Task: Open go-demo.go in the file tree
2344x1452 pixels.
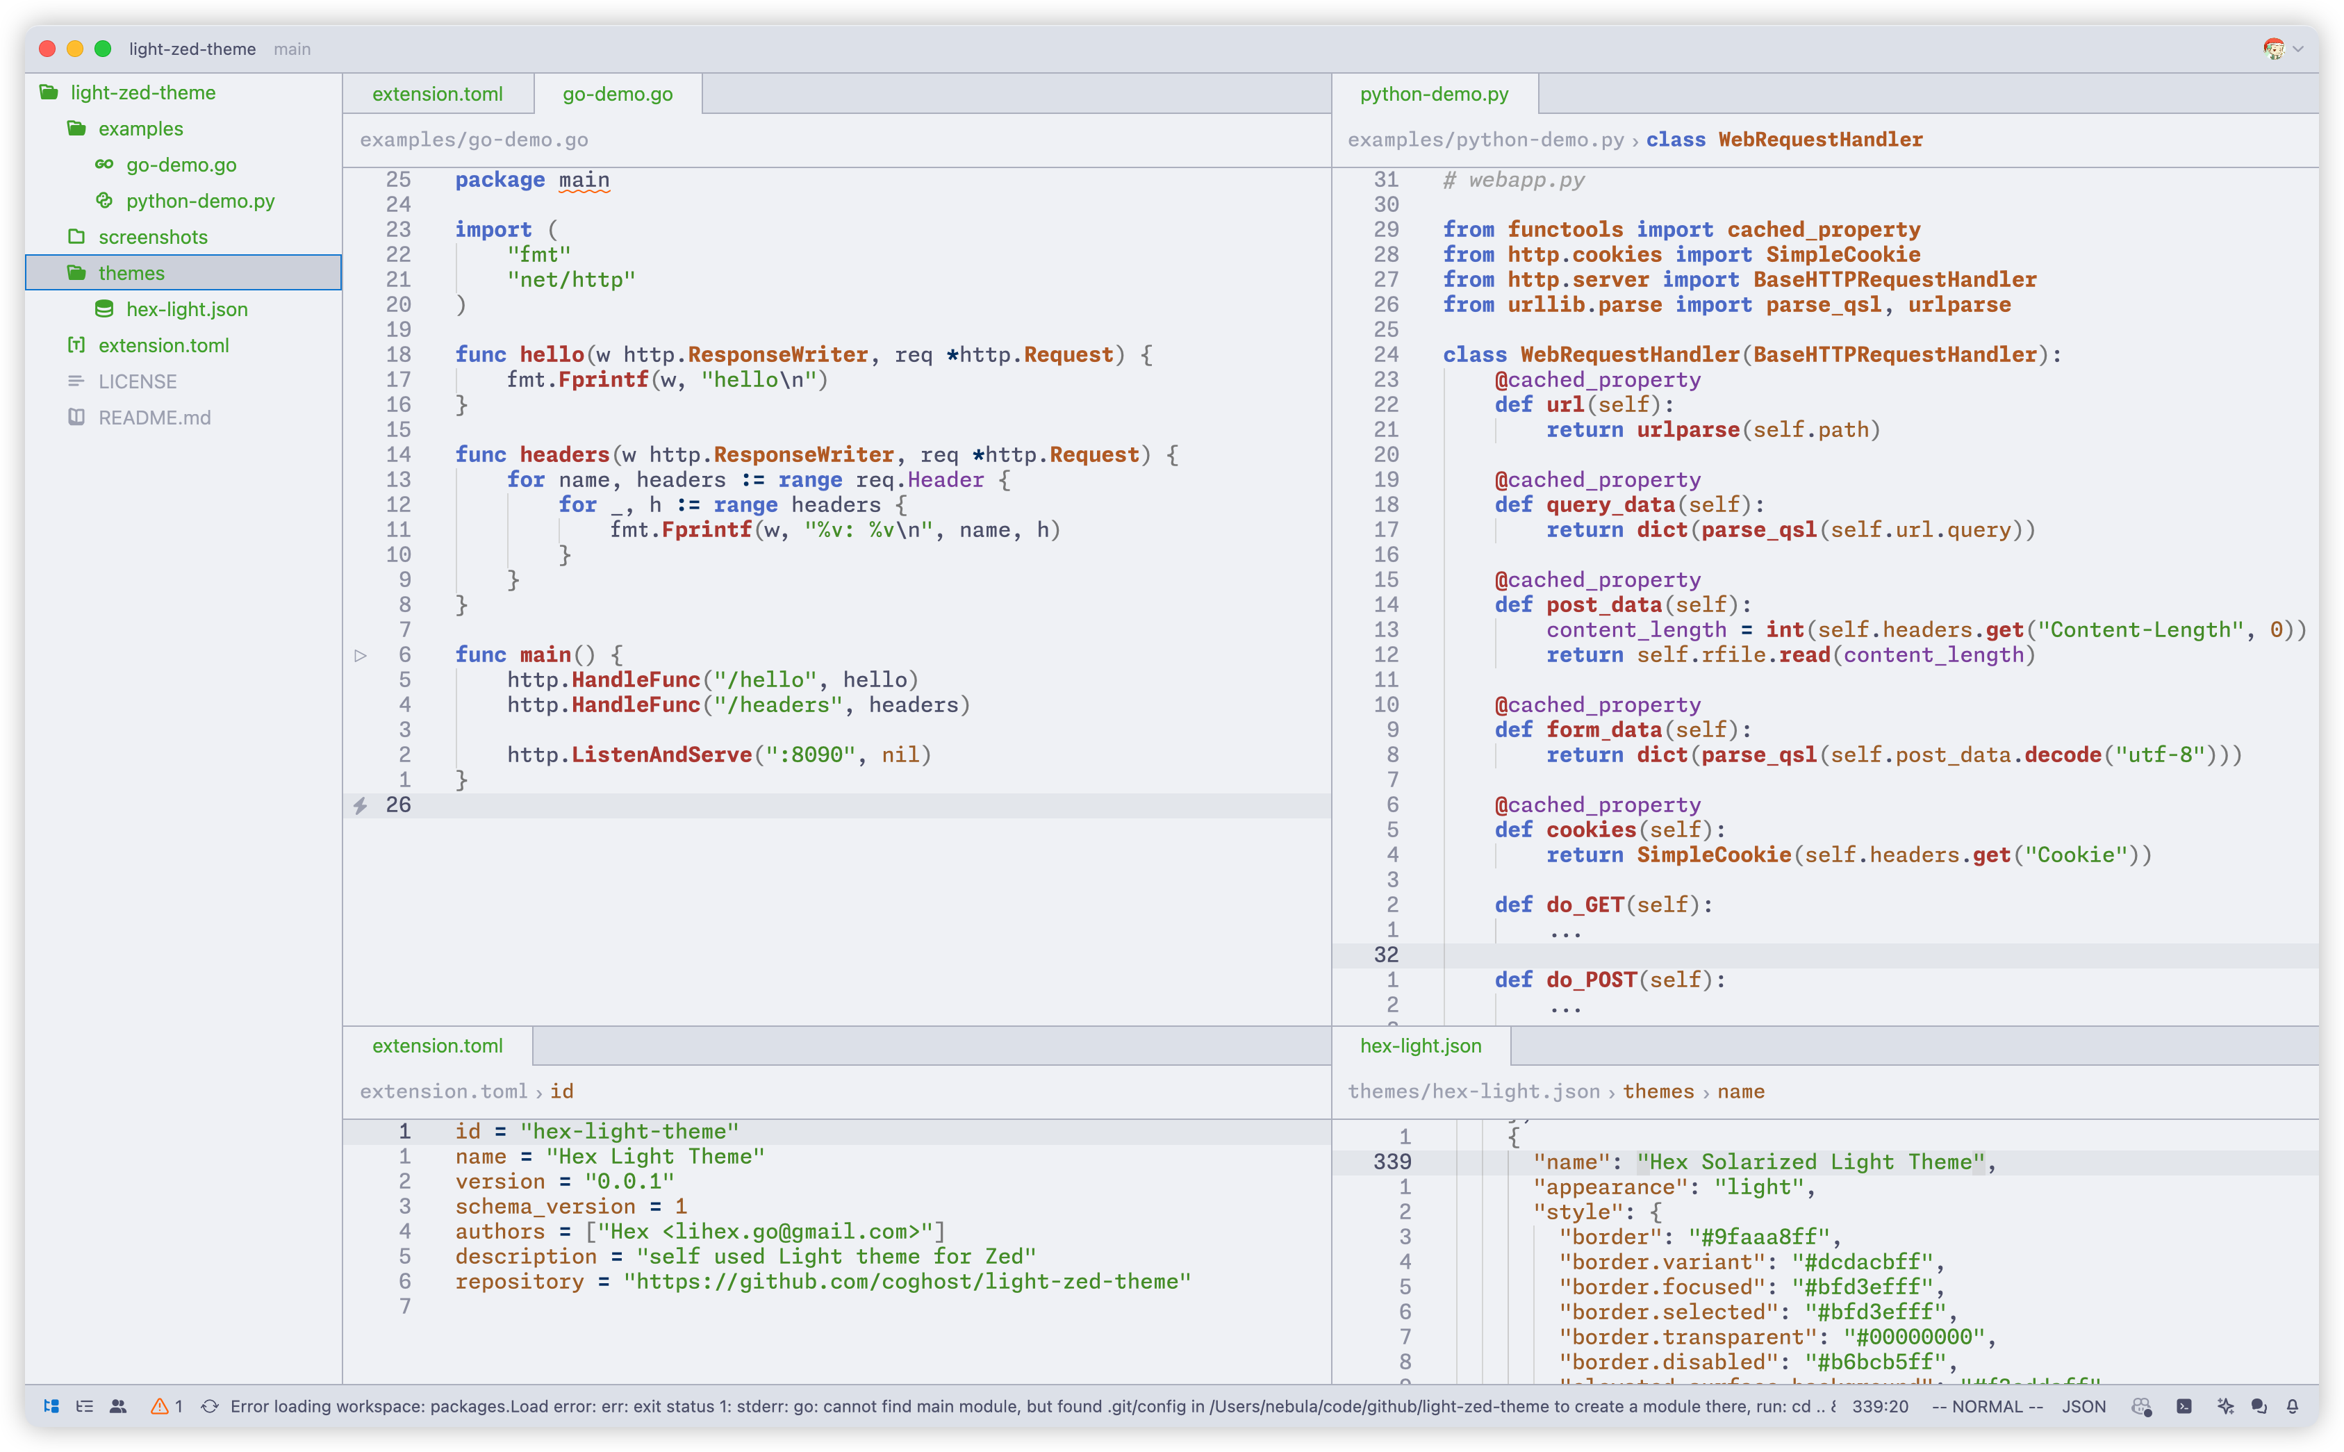Action: pos(181,165)
